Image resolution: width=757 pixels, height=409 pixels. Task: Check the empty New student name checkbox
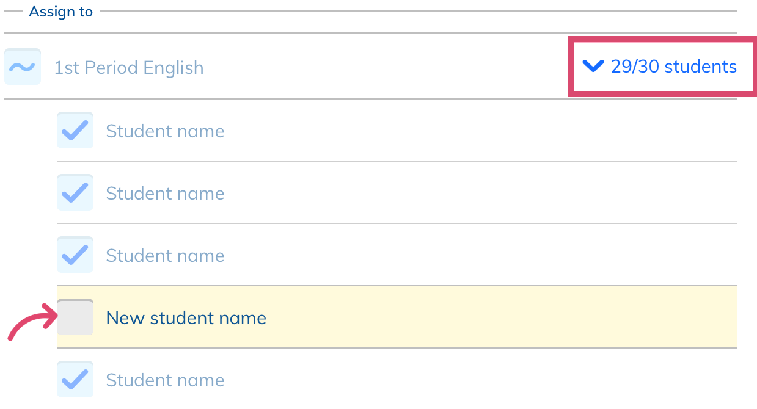[75, 317]
